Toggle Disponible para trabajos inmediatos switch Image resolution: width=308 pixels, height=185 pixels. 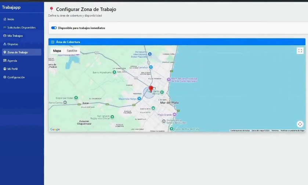pos(54,28)
